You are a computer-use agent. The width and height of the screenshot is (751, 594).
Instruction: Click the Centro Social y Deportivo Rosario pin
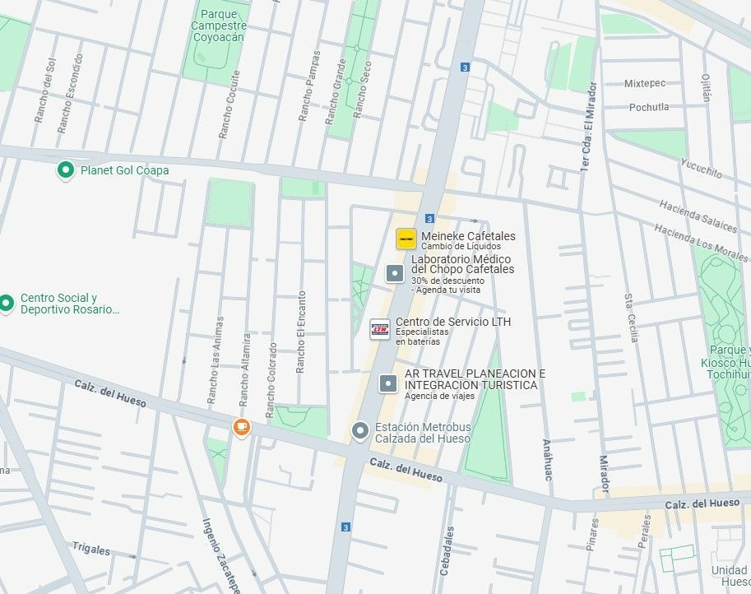[x=6, y=304]
